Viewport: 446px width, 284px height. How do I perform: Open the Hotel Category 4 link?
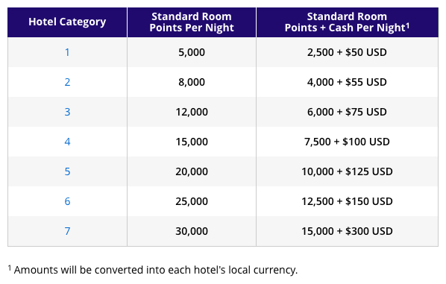pos(67,142)
